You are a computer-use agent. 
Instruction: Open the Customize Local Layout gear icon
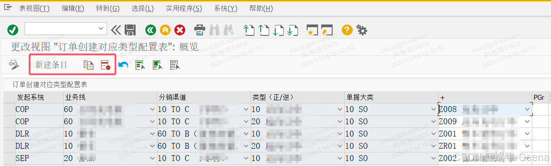(362, 30)
